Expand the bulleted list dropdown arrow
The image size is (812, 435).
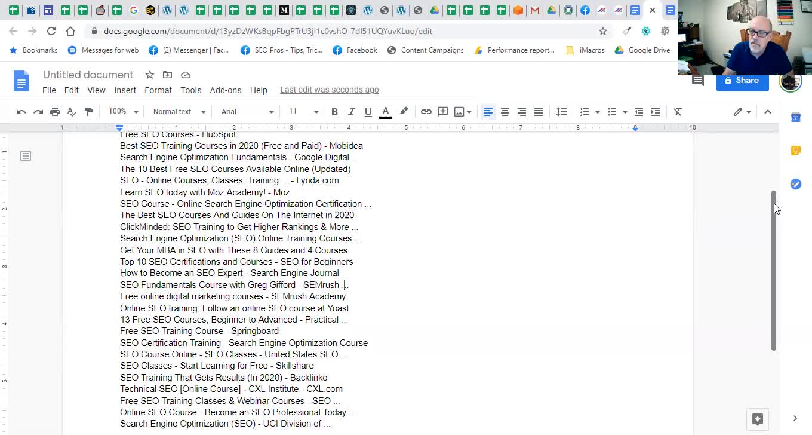pos(625,112)
